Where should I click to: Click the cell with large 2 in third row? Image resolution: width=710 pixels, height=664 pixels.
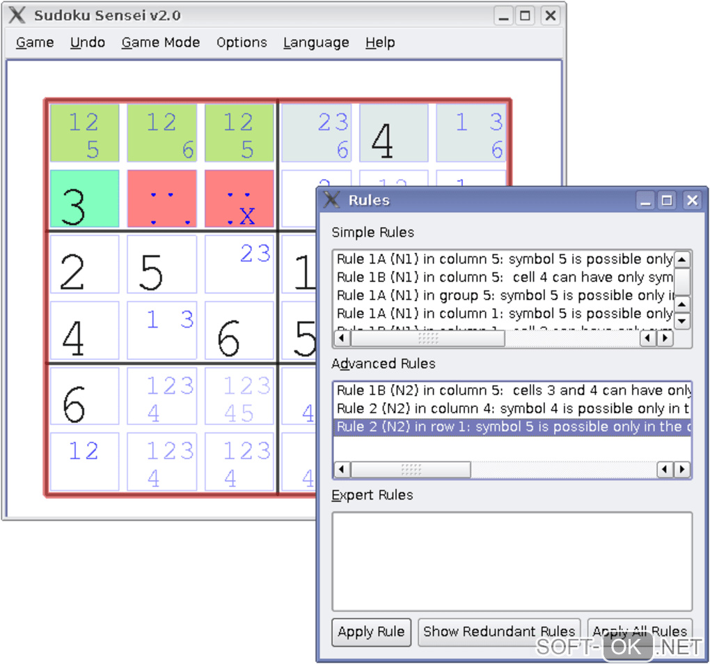(85, 264)
